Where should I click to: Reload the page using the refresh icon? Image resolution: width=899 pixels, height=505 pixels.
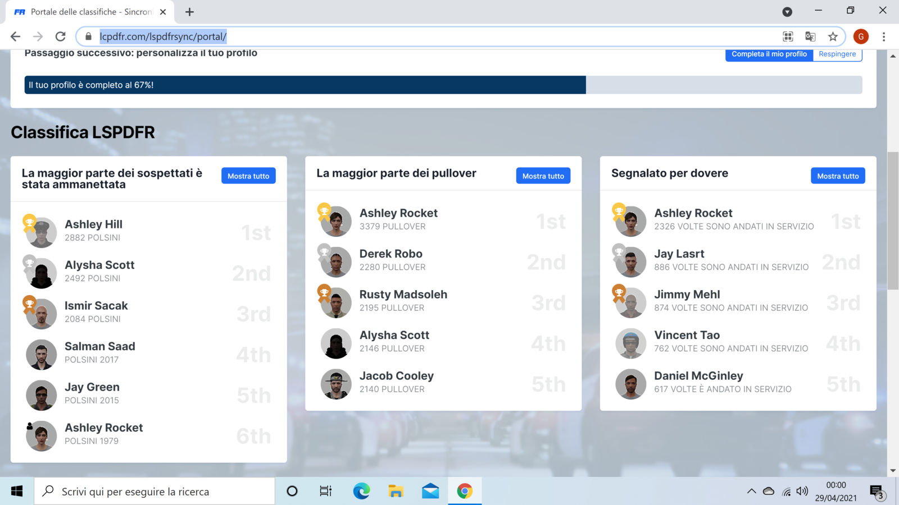[x=60, y=36]
